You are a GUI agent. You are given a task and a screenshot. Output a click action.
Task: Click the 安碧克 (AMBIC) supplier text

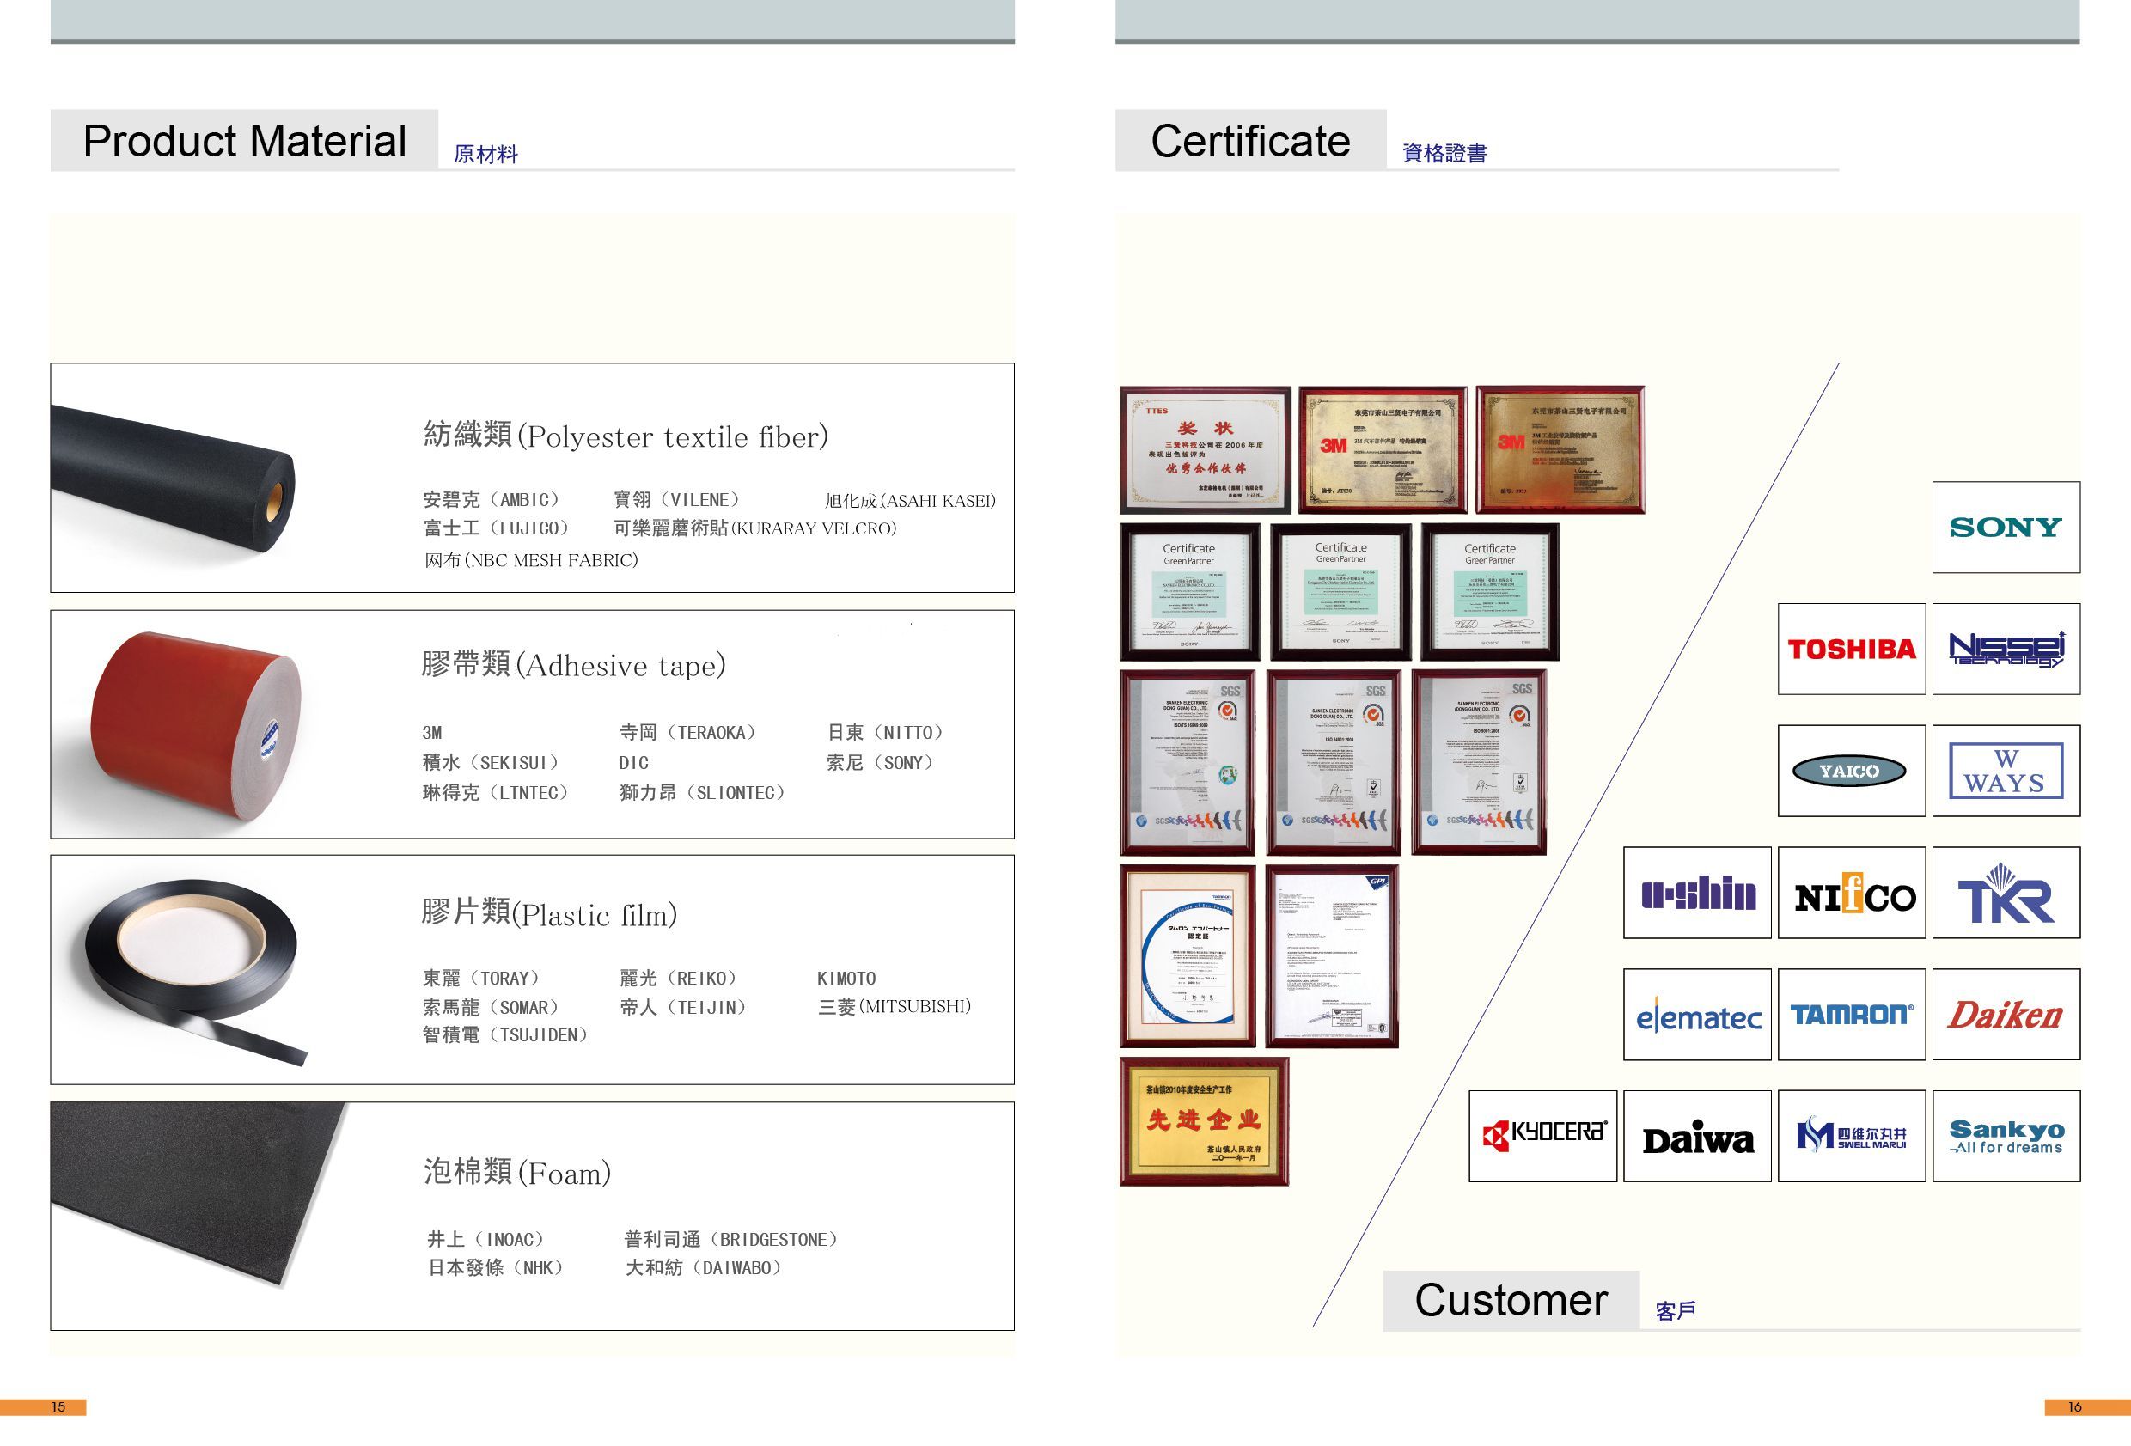[x=491, y=500]
